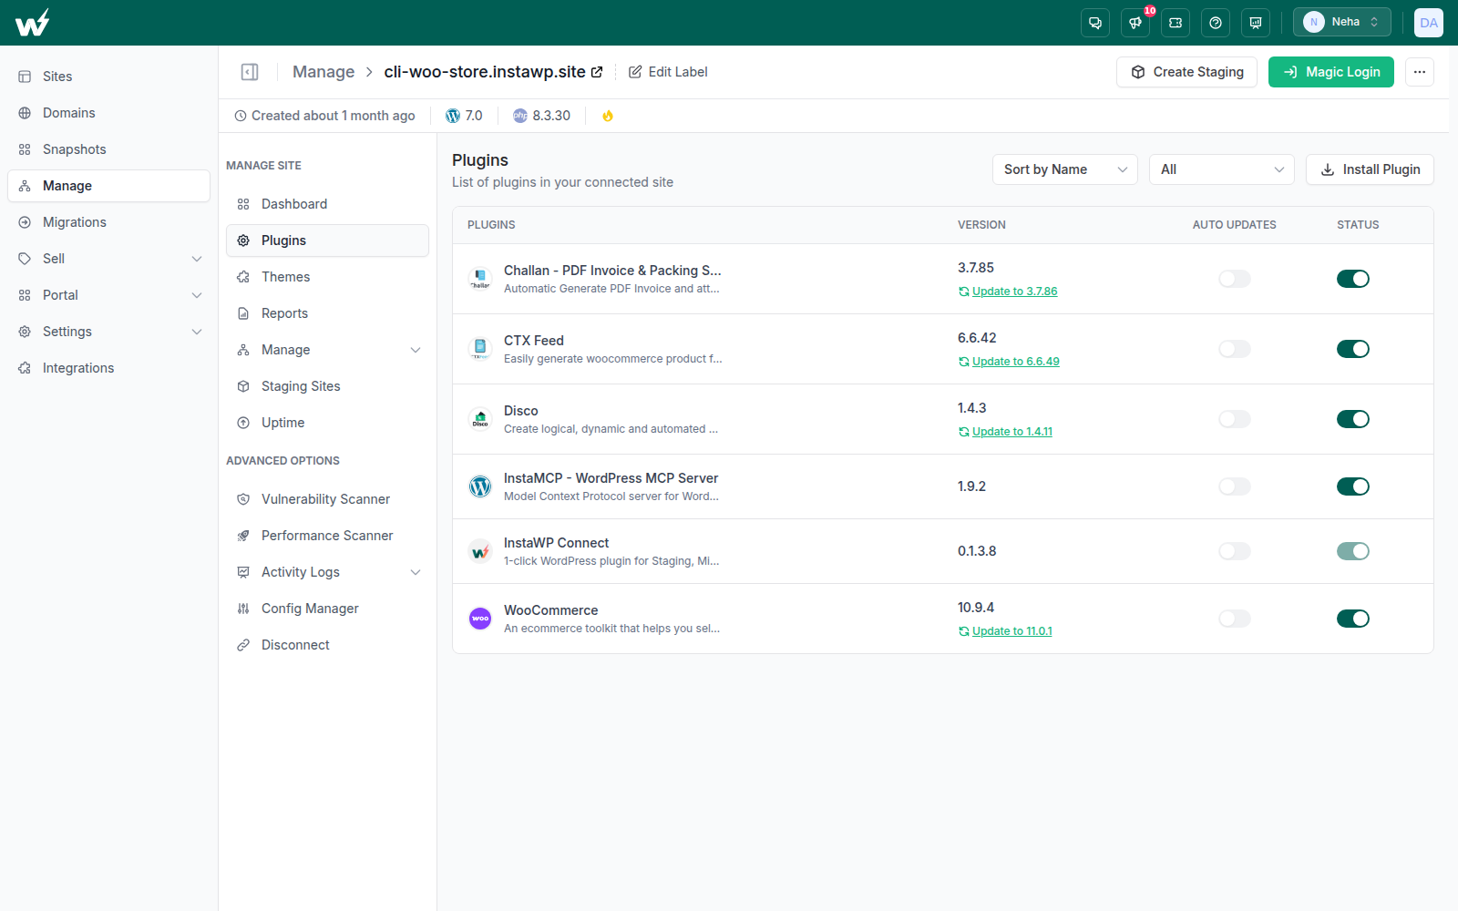Open Migrations in the main sidebar
The image size is (1458, 911).
click(109, 222)
